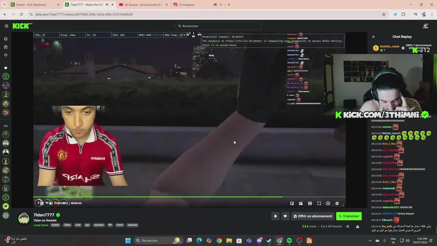Click chat user JOYBOY_17 in Chat Replay

pyautogui.click(x=390, y=214)
